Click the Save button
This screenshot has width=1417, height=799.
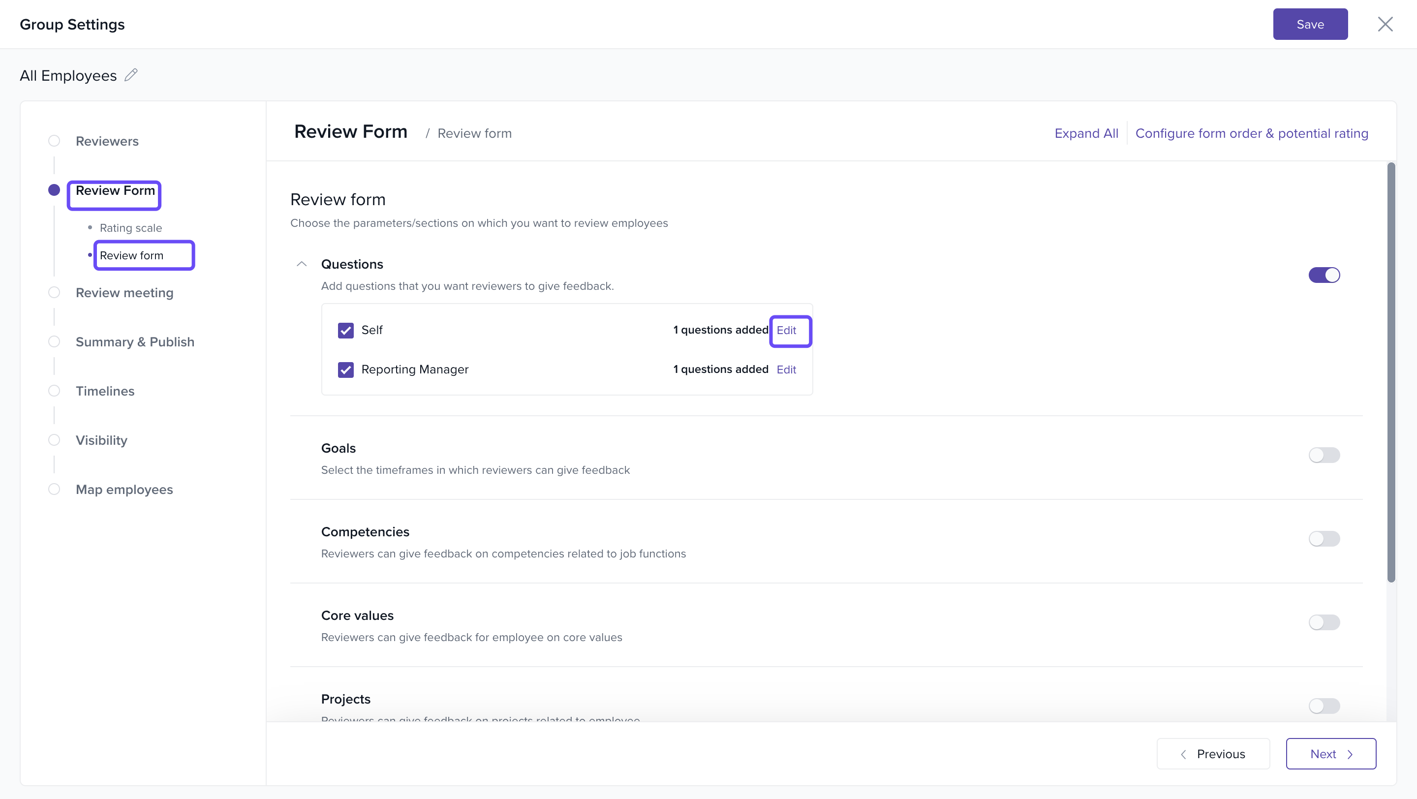[x=1310, y=24]
